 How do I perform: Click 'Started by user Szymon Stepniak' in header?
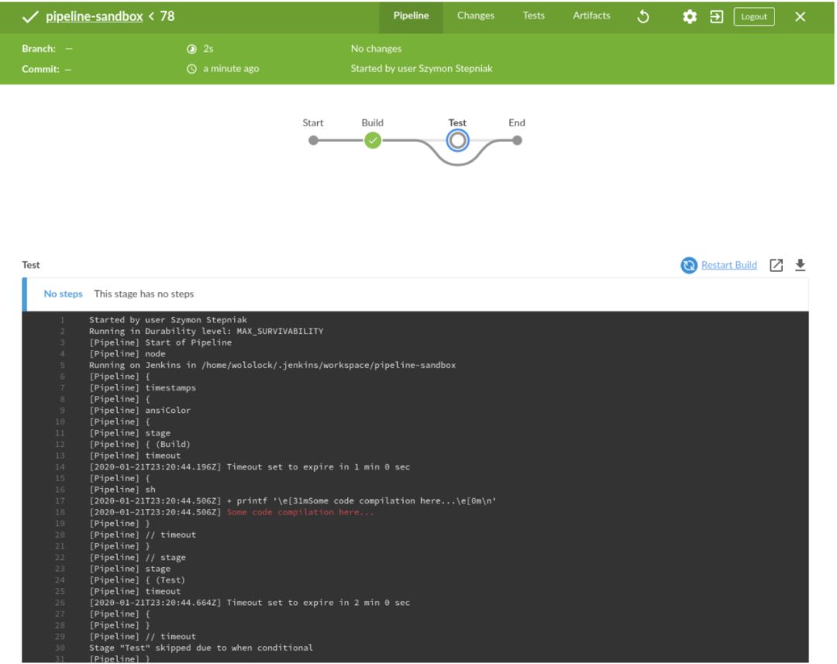[x=421, y=68]
